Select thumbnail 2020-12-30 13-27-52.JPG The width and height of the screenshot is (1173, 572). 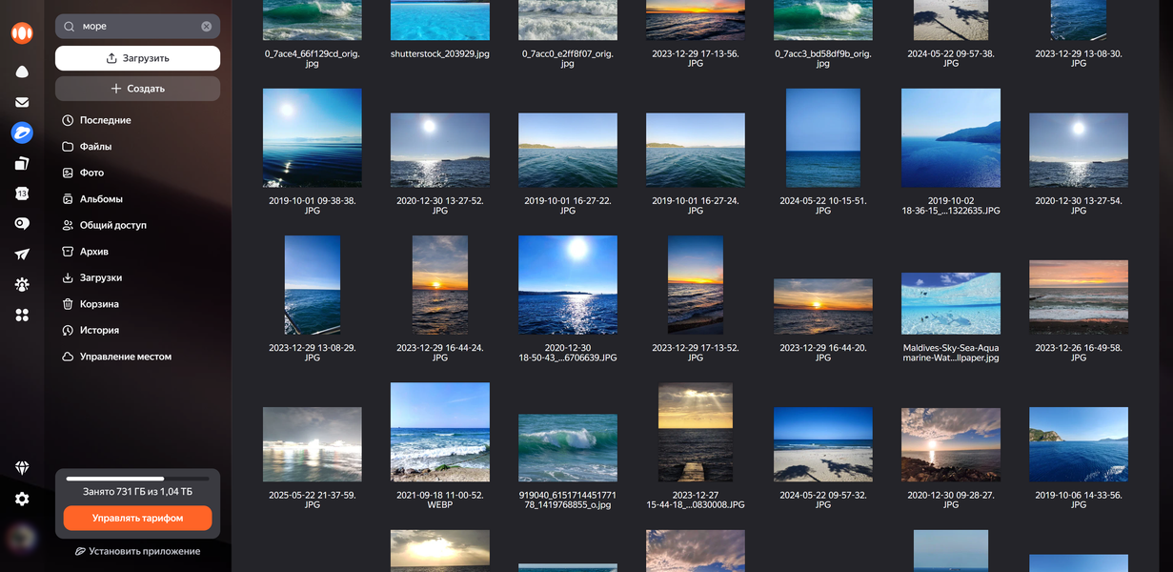coord(439,150)
